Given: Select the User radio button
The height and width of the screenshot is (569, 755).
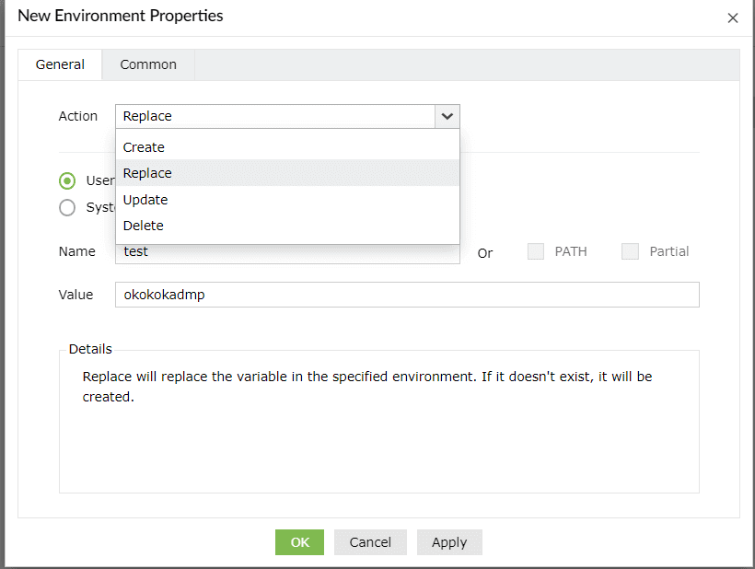Looking at the screenshot, I should click(67, 180).
